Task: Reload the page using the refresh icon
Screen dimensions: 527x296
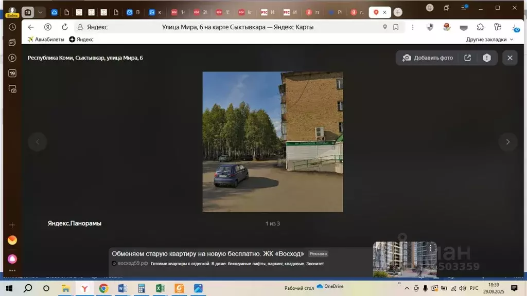Action: pos(64,27)
